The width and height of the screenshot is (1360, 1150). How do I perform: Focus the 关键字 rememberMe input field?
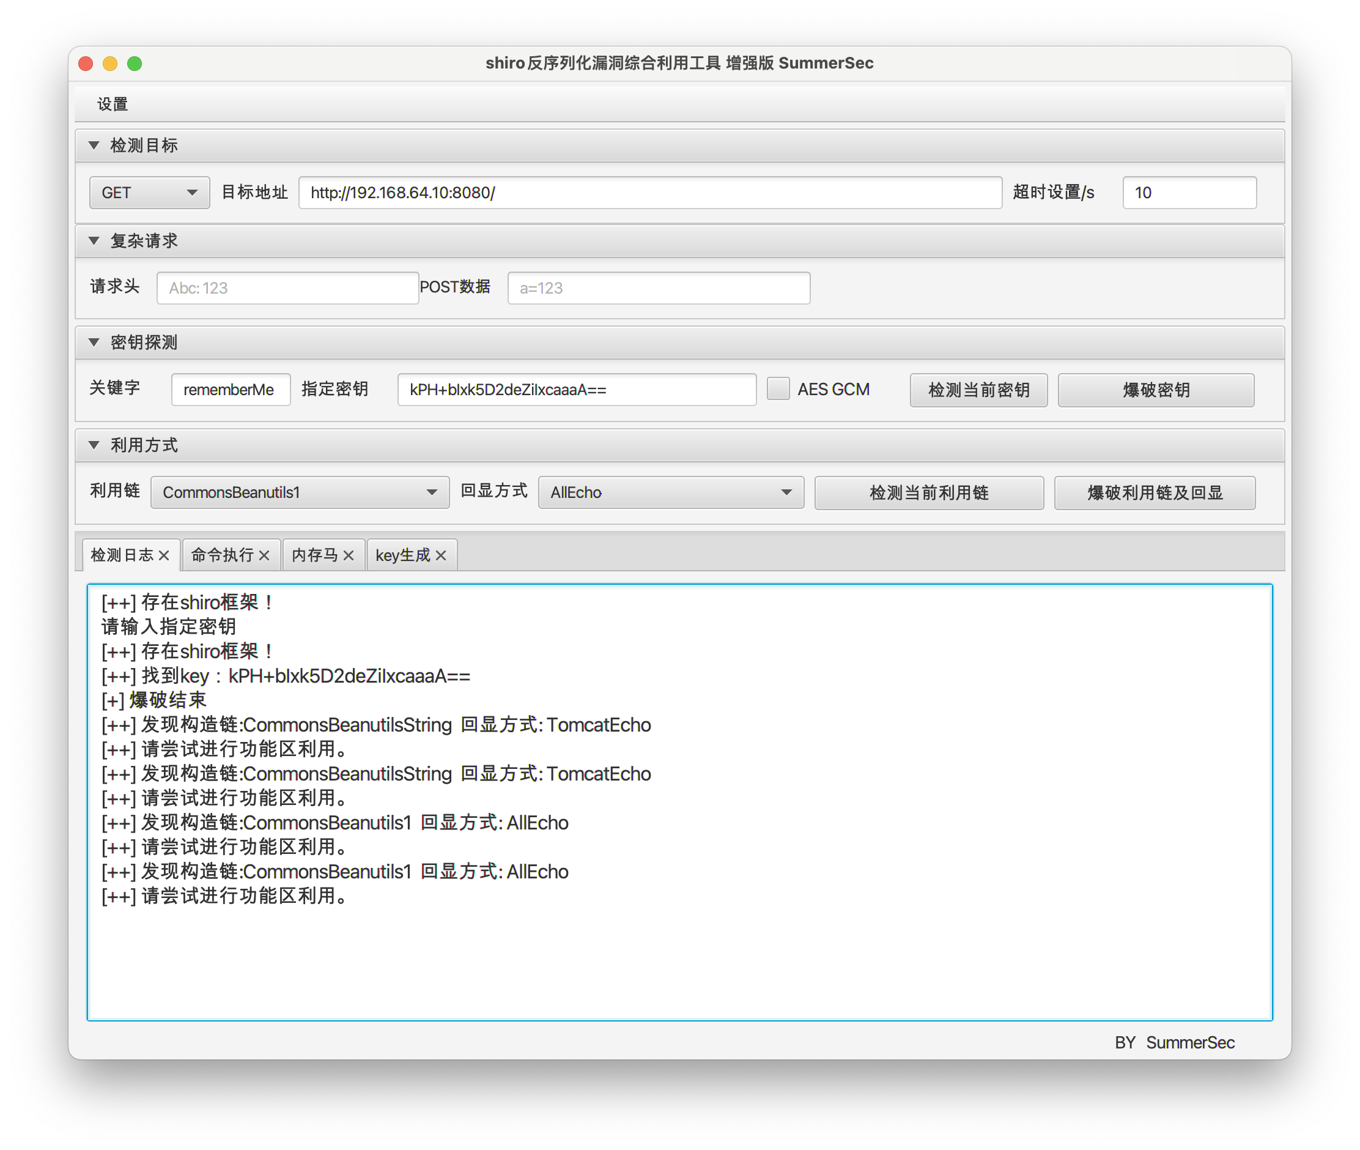231,390
